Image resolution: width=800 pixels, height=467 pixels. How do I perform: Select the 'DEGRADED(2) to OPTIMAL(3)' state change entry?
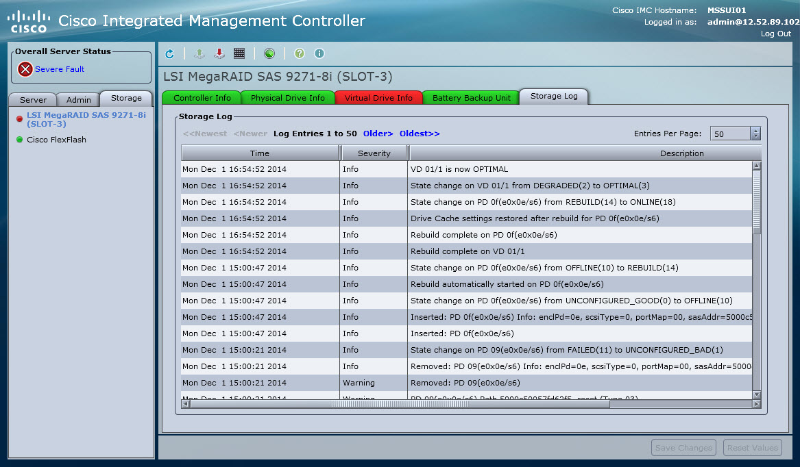(467, 186)
